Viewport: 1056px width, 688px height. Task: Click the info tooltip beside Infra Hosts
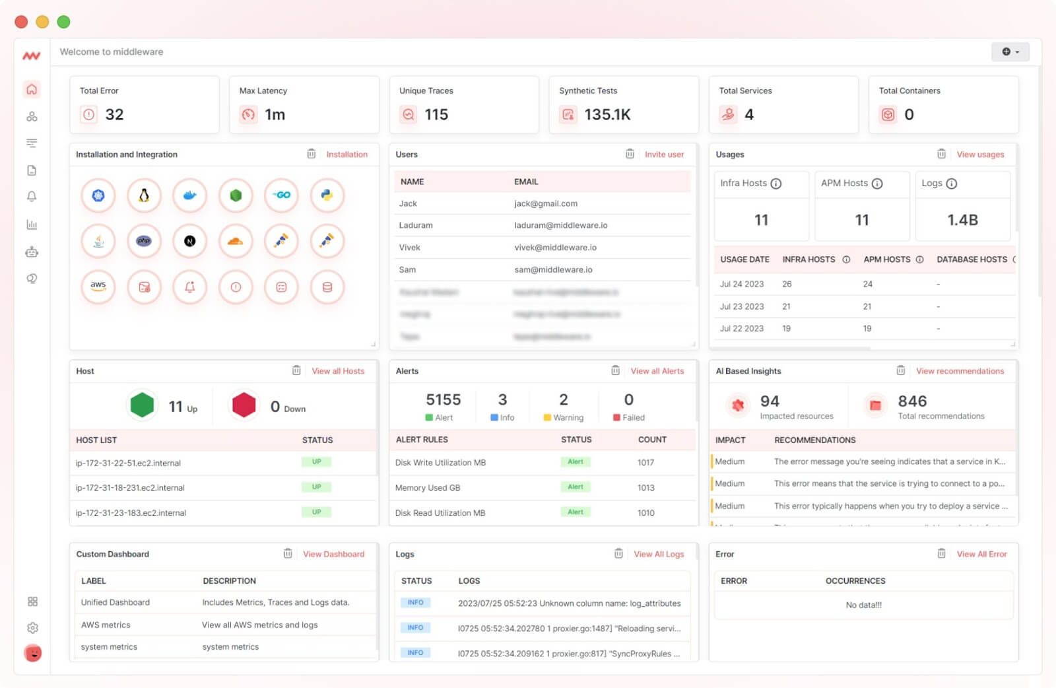coord(777,184)
